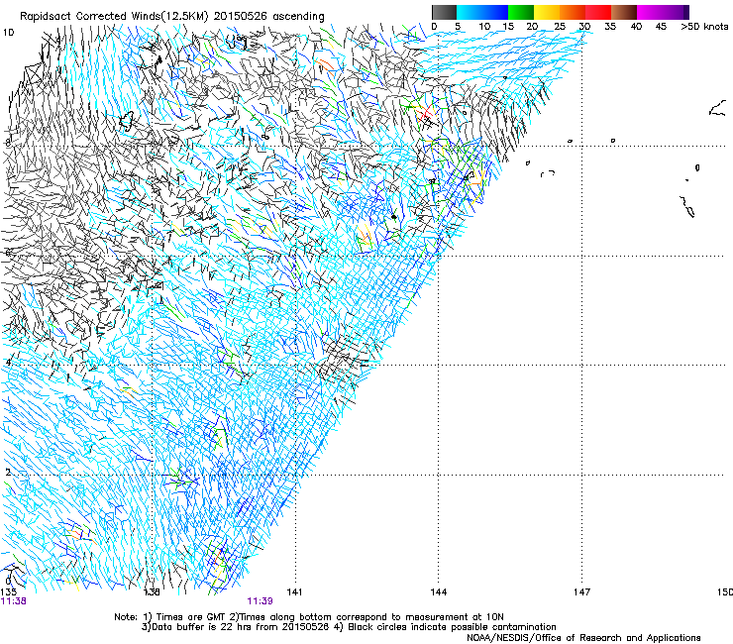Click the blue 10-15 knots legend segment

[x=495, y=12]
